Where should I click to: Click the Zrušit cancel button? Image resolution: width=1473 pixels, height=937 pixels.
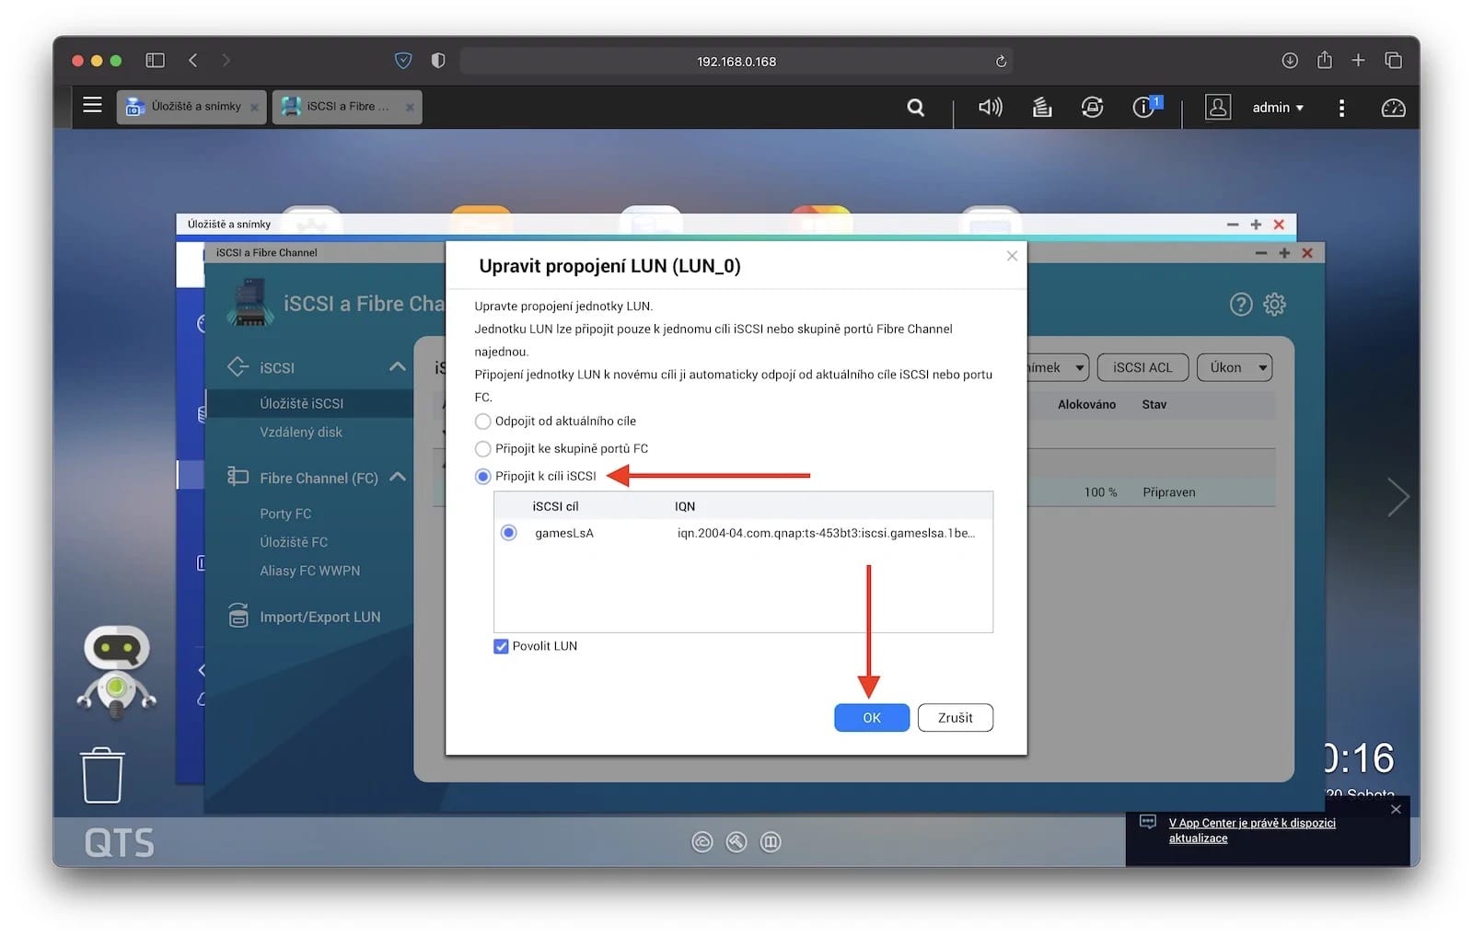tap(955, 718)
